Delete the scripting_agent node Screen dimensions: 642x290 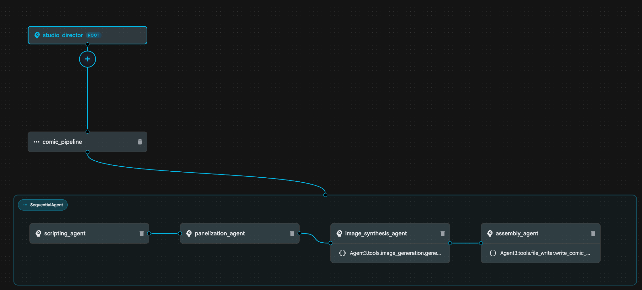tap(141, 233)
